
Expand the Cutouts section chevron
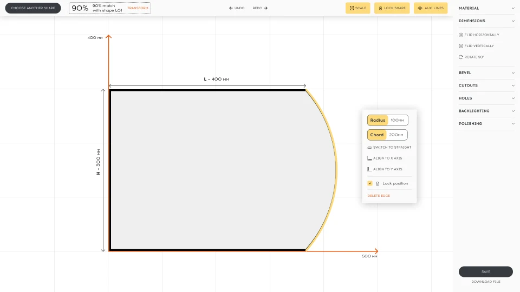[513, 85]
